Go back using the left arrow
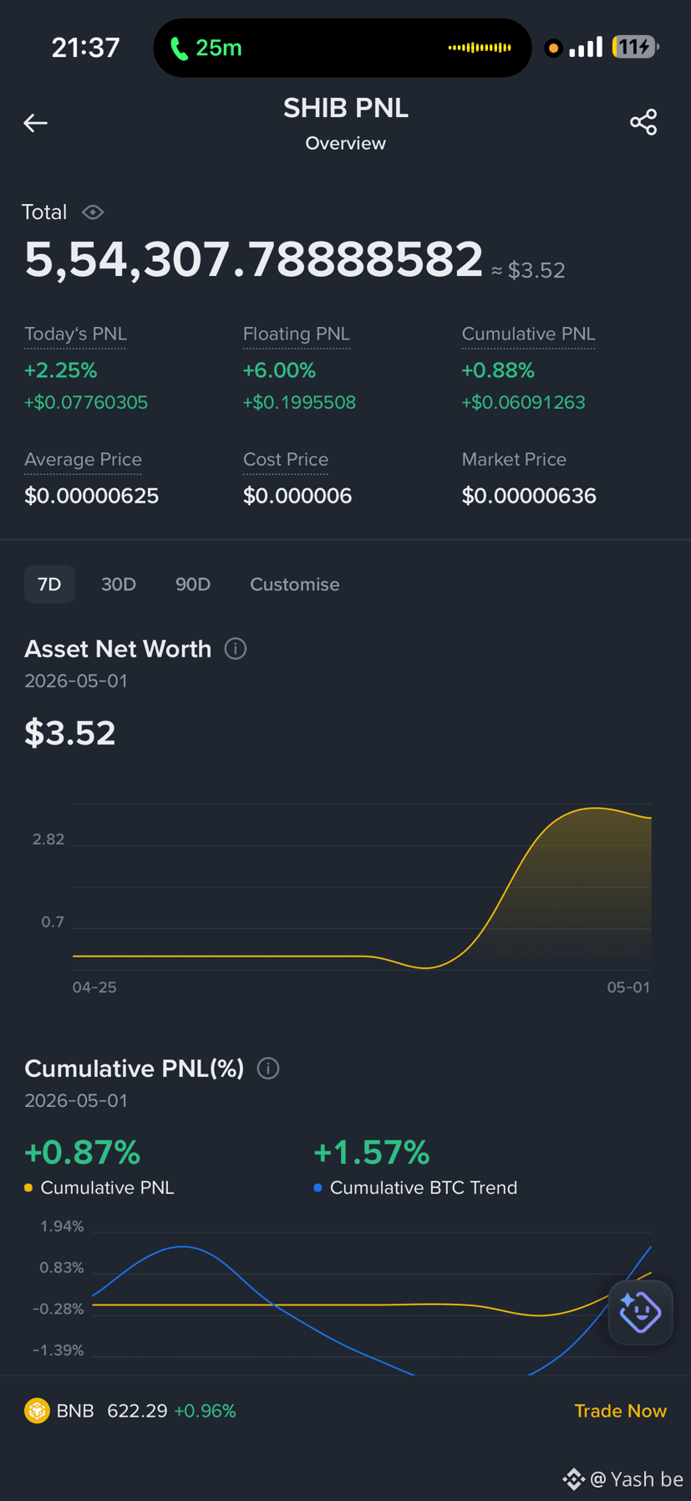 [35, 123]
